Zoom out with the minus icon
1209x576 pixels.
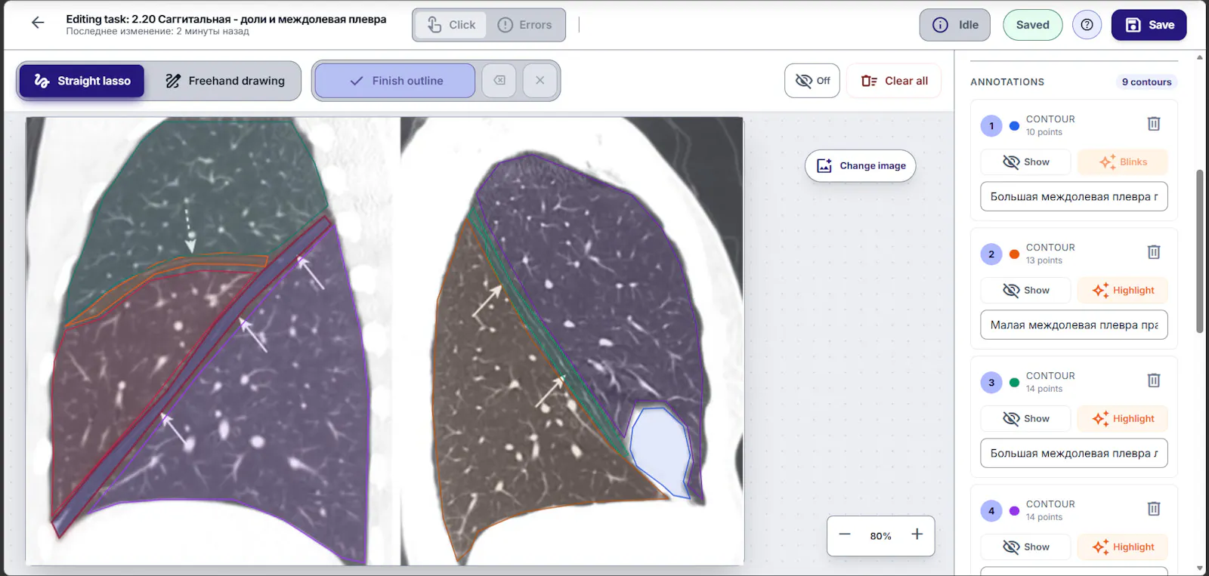pyautogui.click(x=845, y=534)
